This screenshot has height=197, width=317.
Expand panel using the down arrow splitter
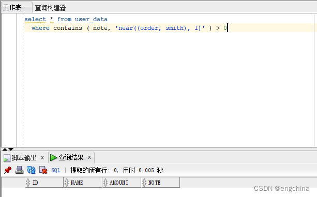(x=11, y=149)
